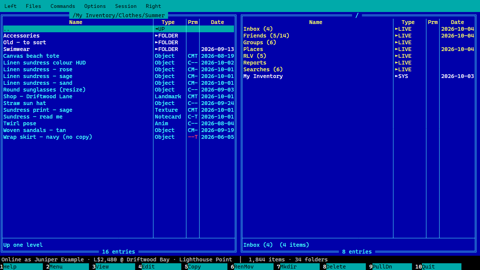Open the Files menu

click(33, 6)
